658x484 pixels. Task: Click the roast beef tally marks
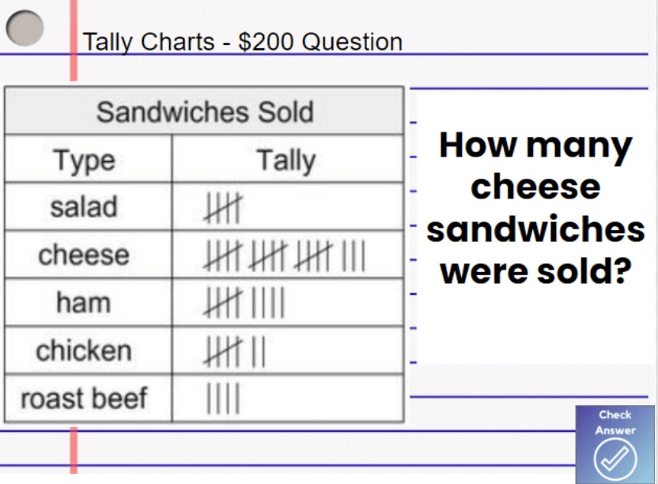223,398
